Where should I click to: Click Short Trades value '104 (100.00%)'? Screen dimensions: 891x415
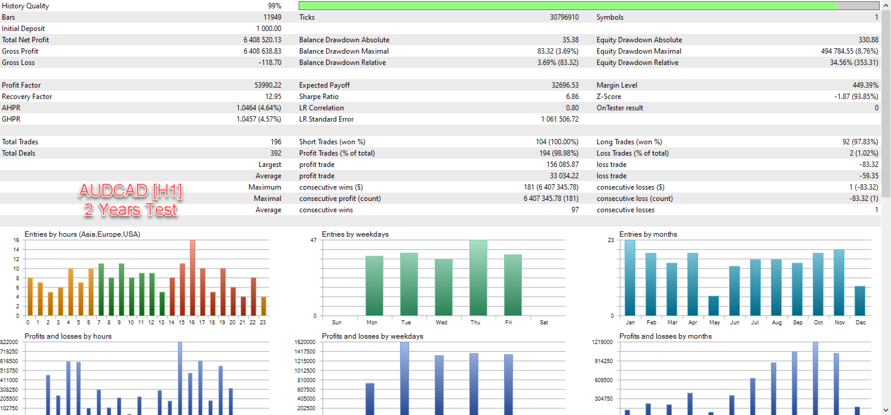click(557, 142)
